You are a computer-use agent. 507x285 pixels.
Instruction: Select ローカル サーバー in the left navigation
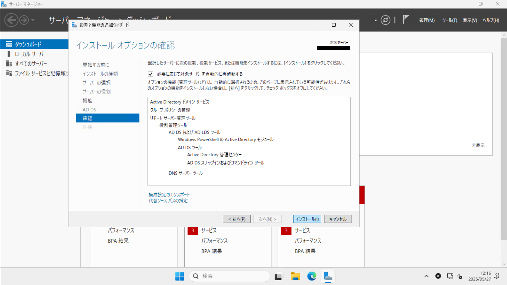point(31,54)
